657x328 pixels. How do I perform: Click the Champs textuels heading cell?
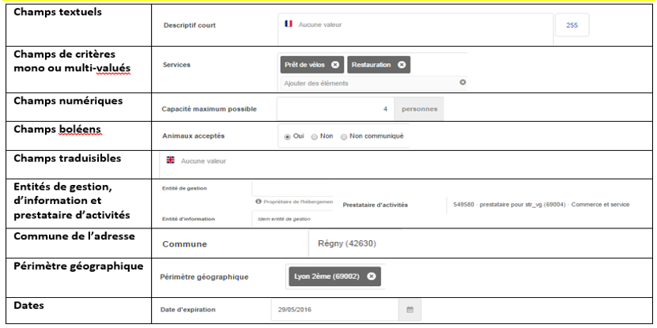pyautogui.click(x=78, y=25)
